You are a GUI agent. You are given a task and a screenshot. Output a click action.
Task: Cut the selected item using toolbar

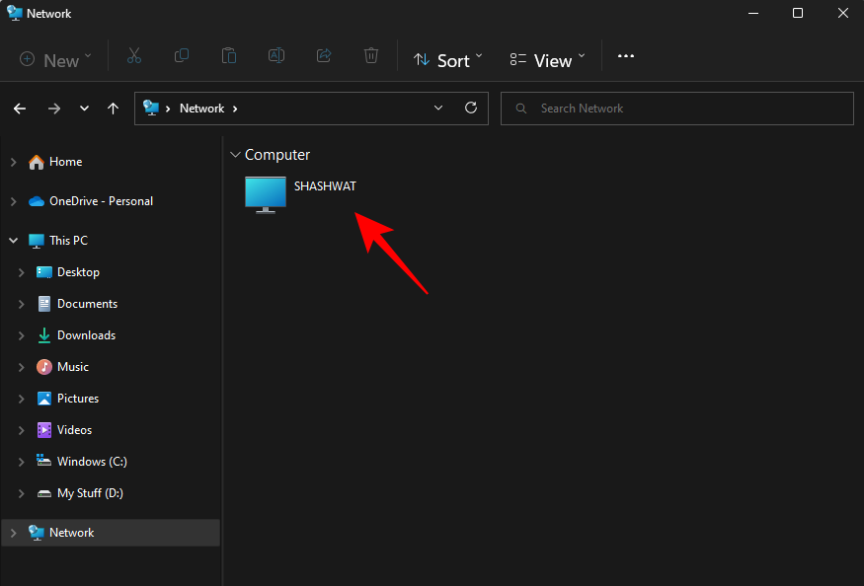click(133, 56)
